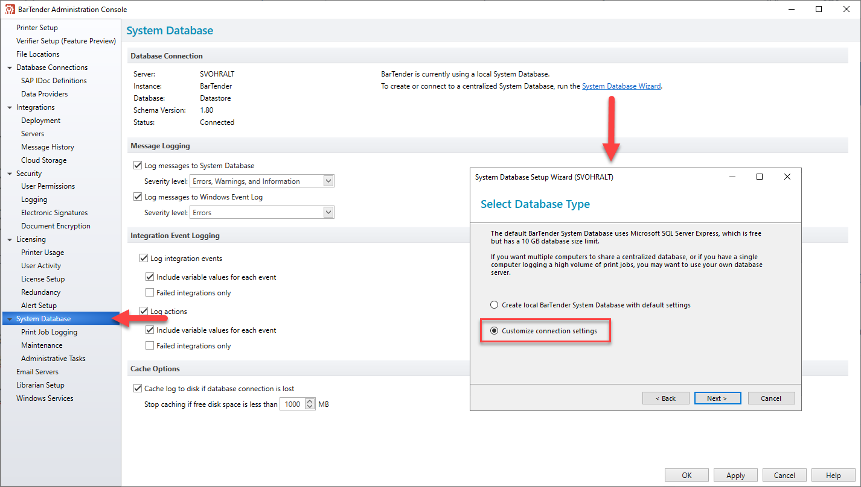Toggle Failed integrations only under integration events
Viewport: 861px width, 487px height.
pyautogui.click(x=150, y=293)
